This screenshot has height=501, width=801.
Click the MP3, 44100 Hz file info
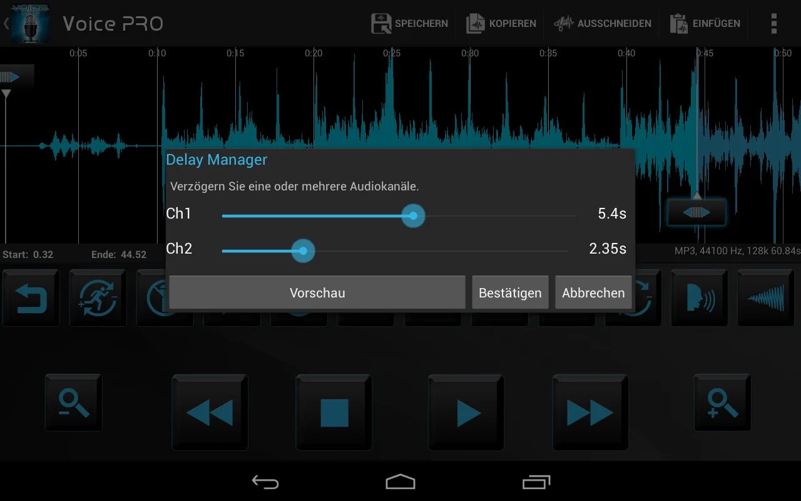pyautogui.click(x=737, y=250)
